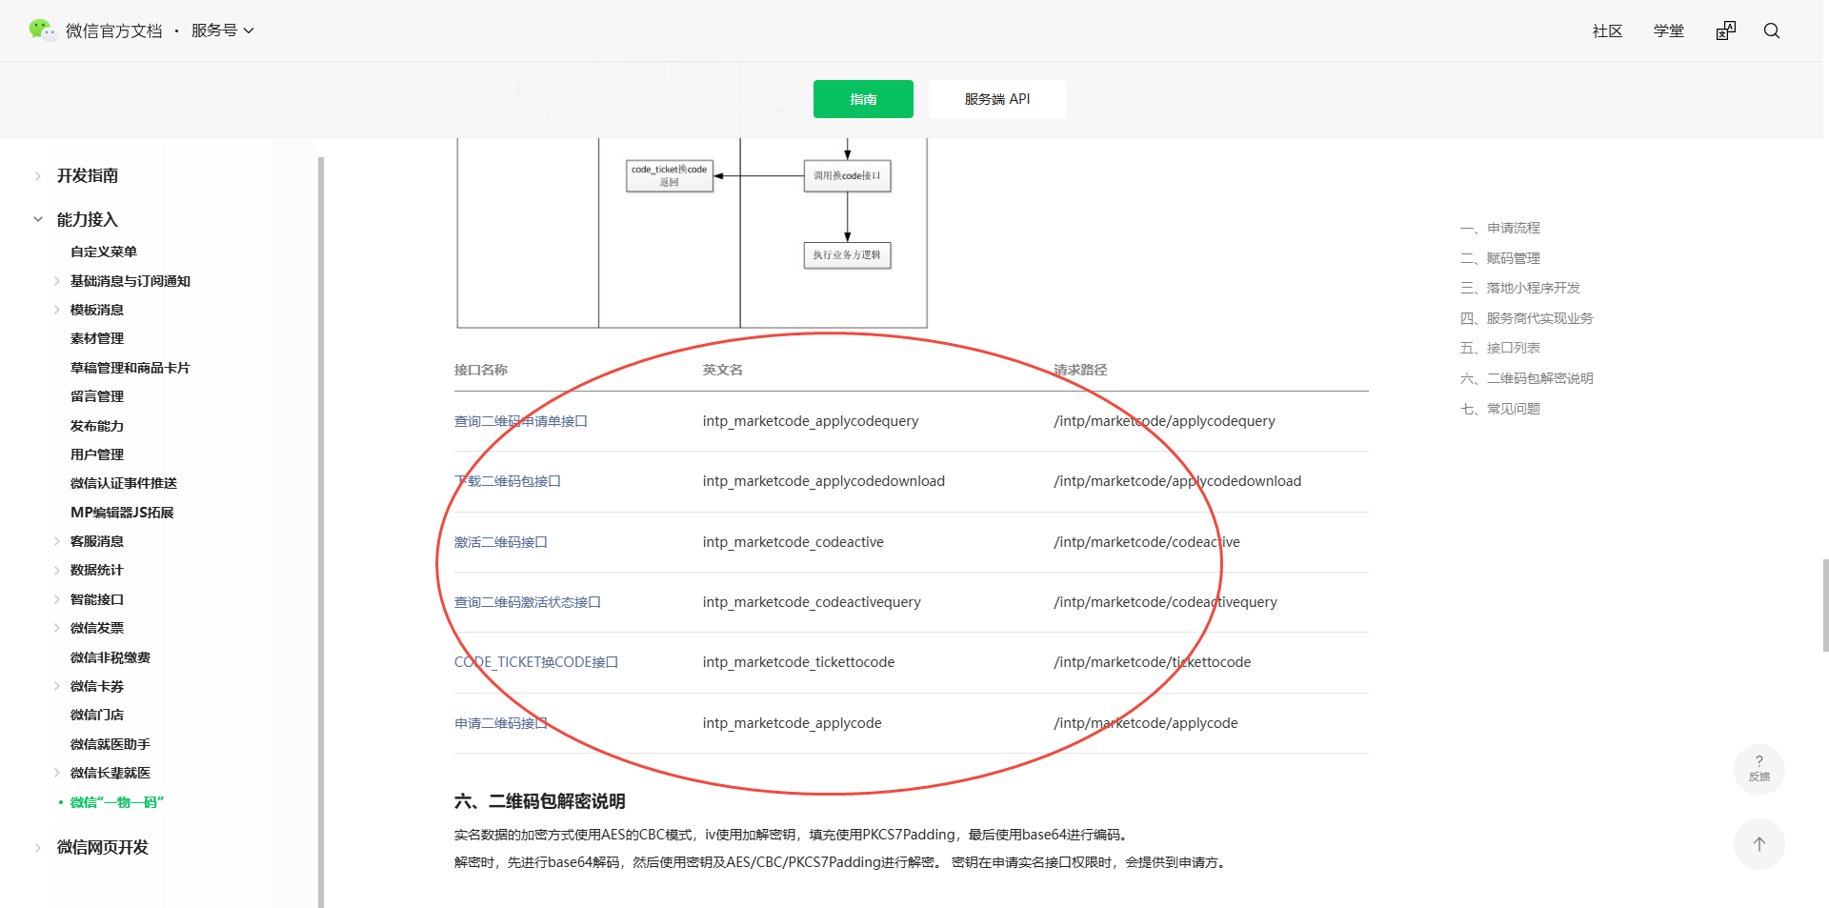Open 社区 in top navigation
Viewport: 1829px width, 908px height.
(x=1608, y=31)
